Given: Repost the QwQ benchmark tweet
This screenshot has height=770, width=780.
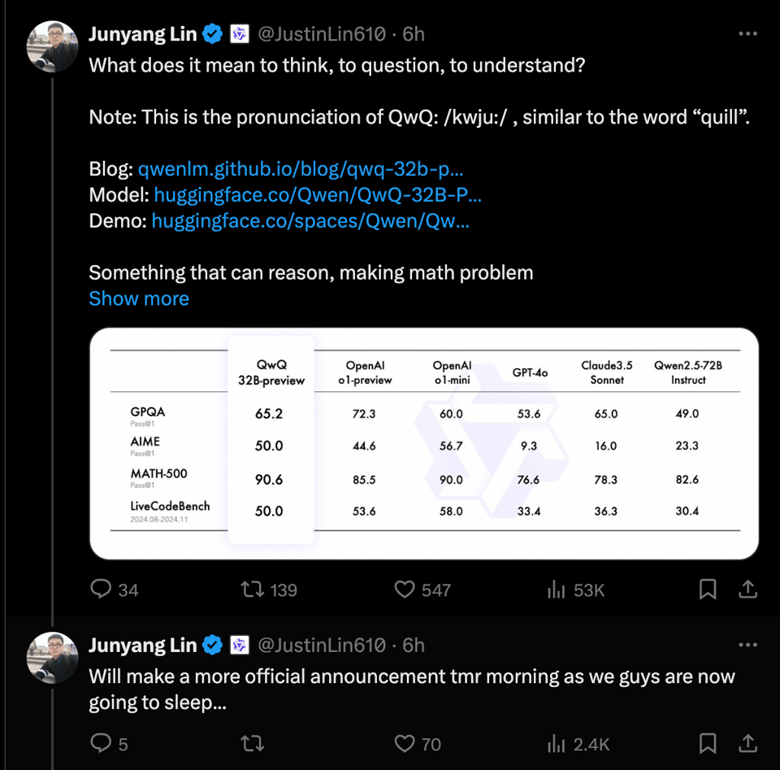Looking at the screenshot, I should click(255, 589).
